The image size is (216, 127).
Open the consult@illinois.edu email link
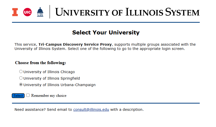(x=91, y=110)
